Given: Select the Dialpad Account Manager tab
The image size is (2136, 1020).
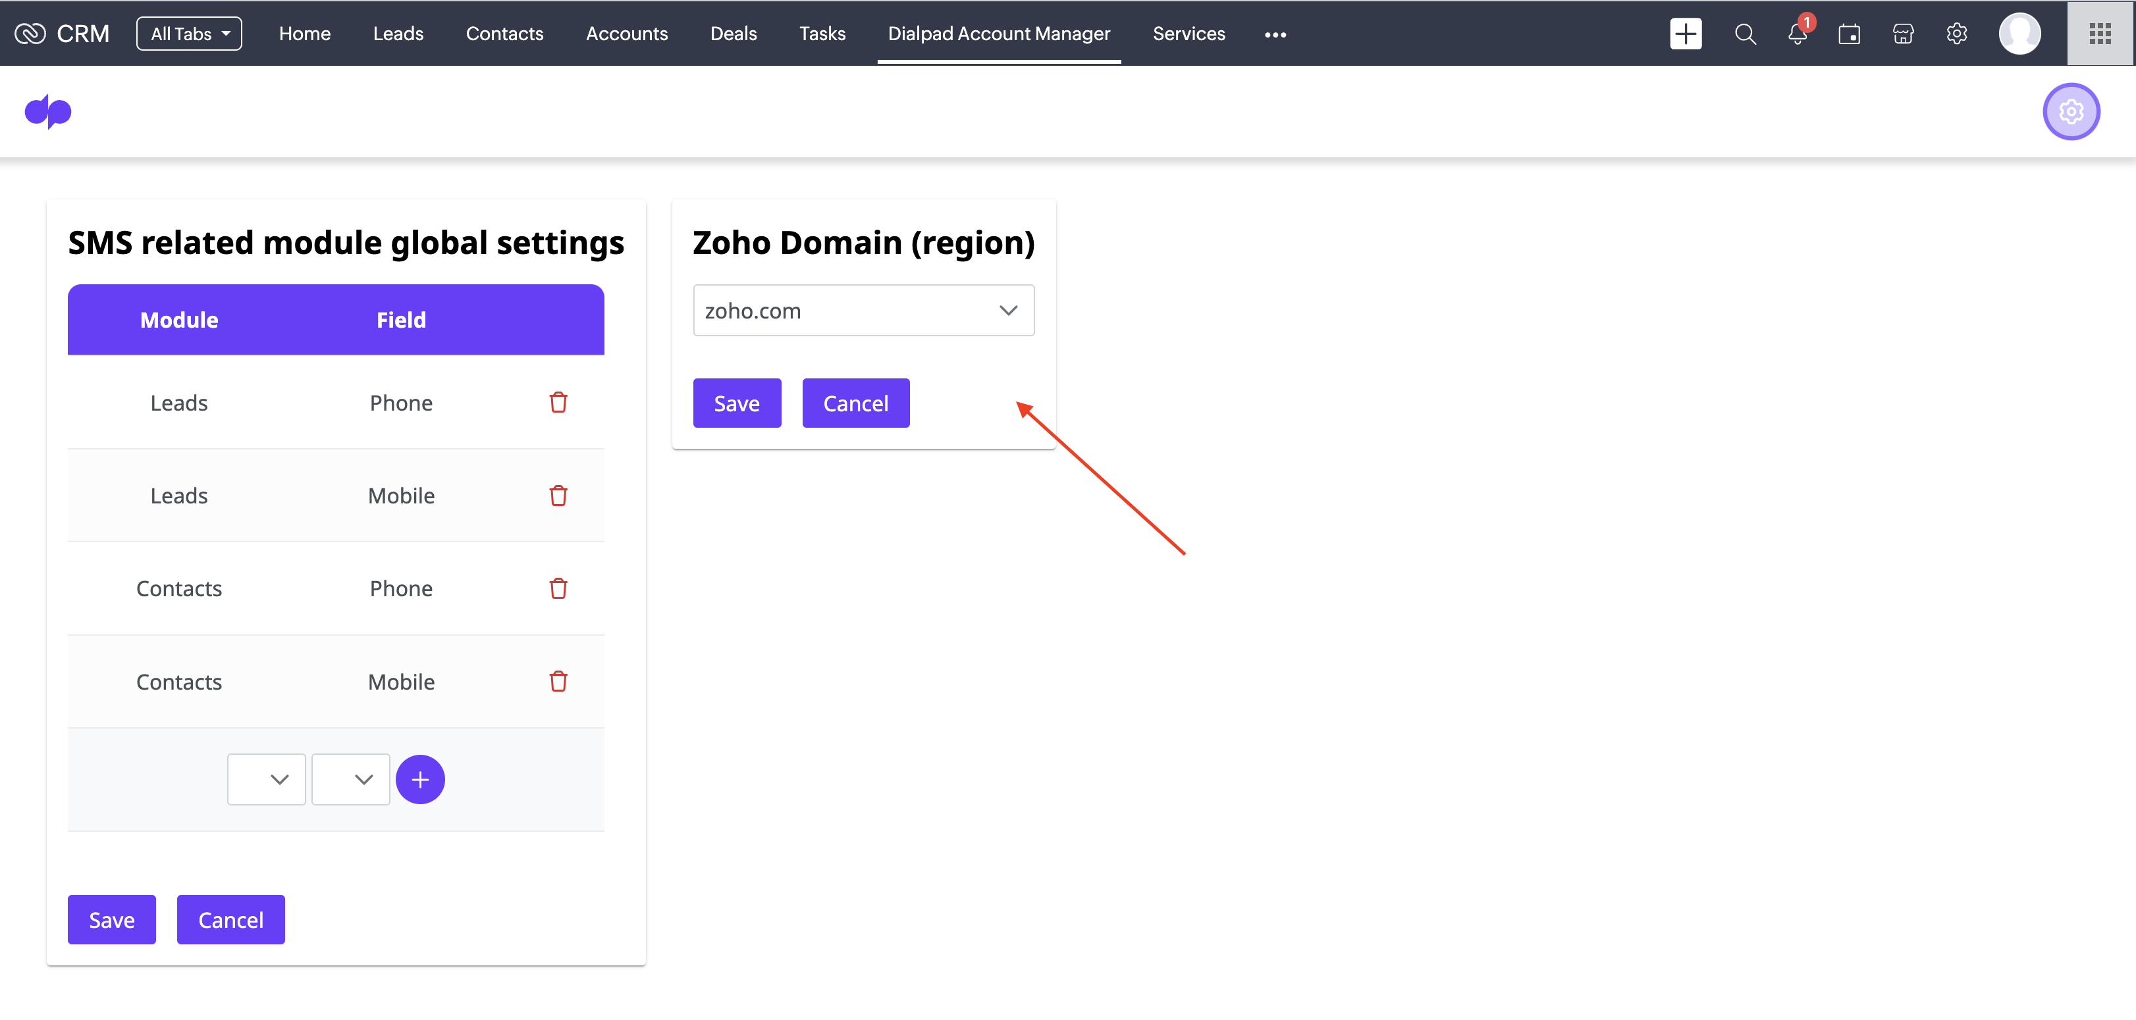Looking at the screenshot, I should click(x=998, y=34).
